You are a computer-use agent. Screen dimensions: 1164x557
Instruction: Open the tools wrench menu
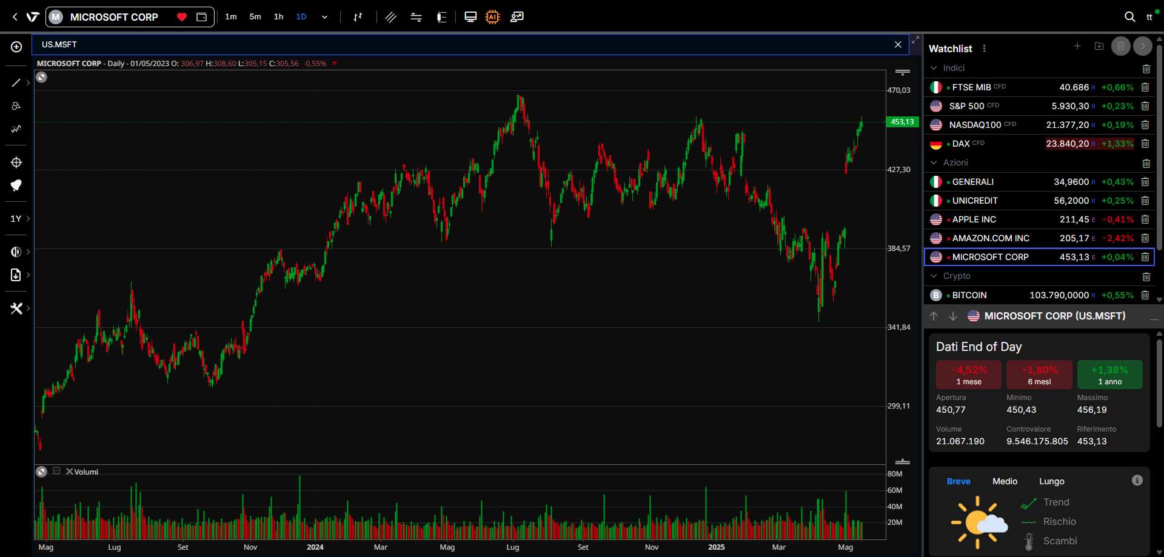click(x=16, y=309)
